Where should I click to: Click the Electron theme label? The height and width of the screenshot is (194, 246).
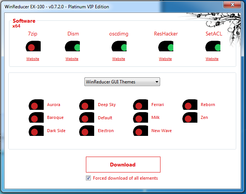(x=106, y=131)
